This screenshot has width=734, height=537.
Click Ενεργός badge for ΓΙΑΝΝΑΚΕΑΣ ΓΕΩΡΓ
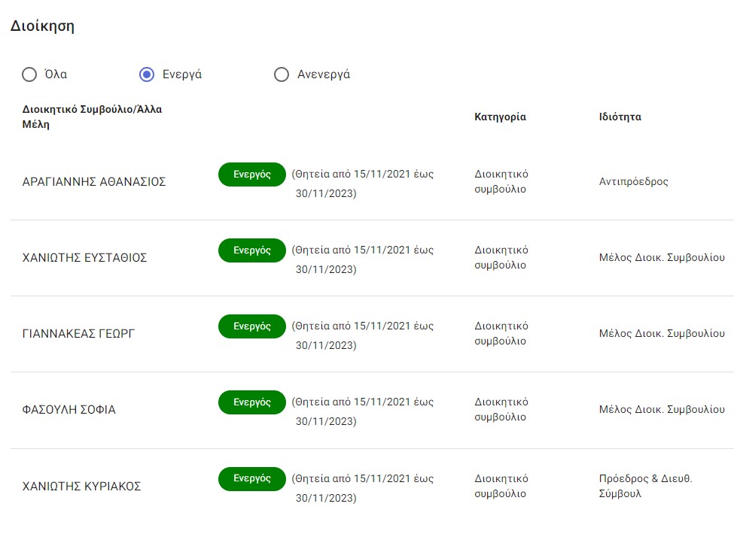[x=251, y=326]
